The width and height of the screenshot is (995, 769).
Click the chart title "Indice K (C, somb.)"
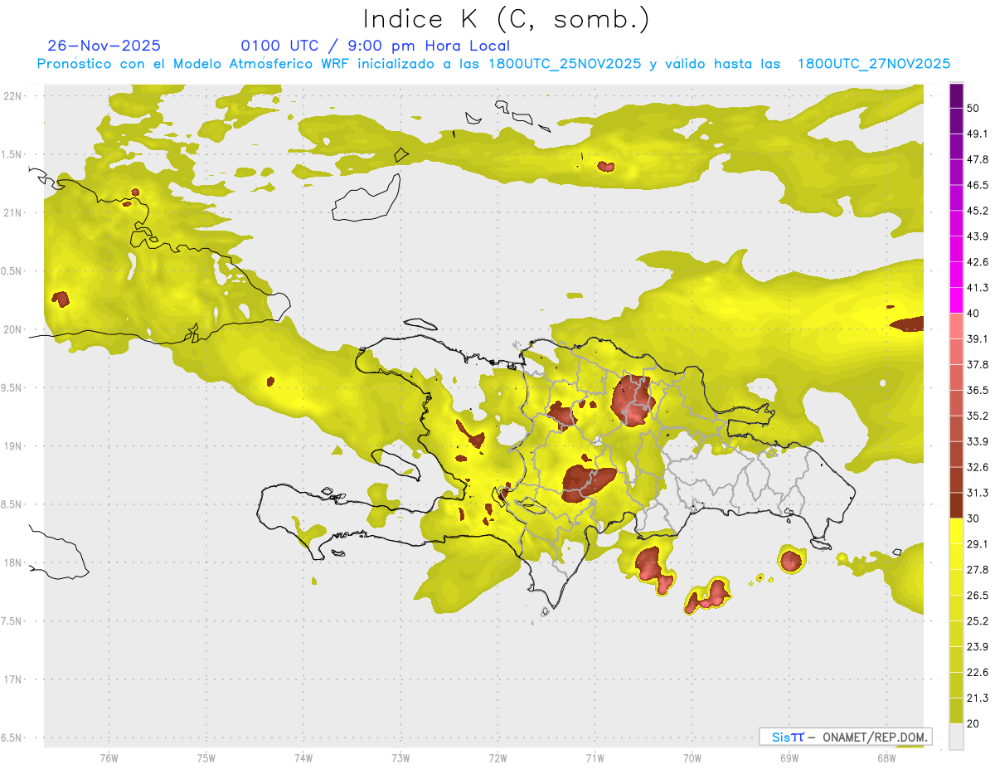point(506,18)
